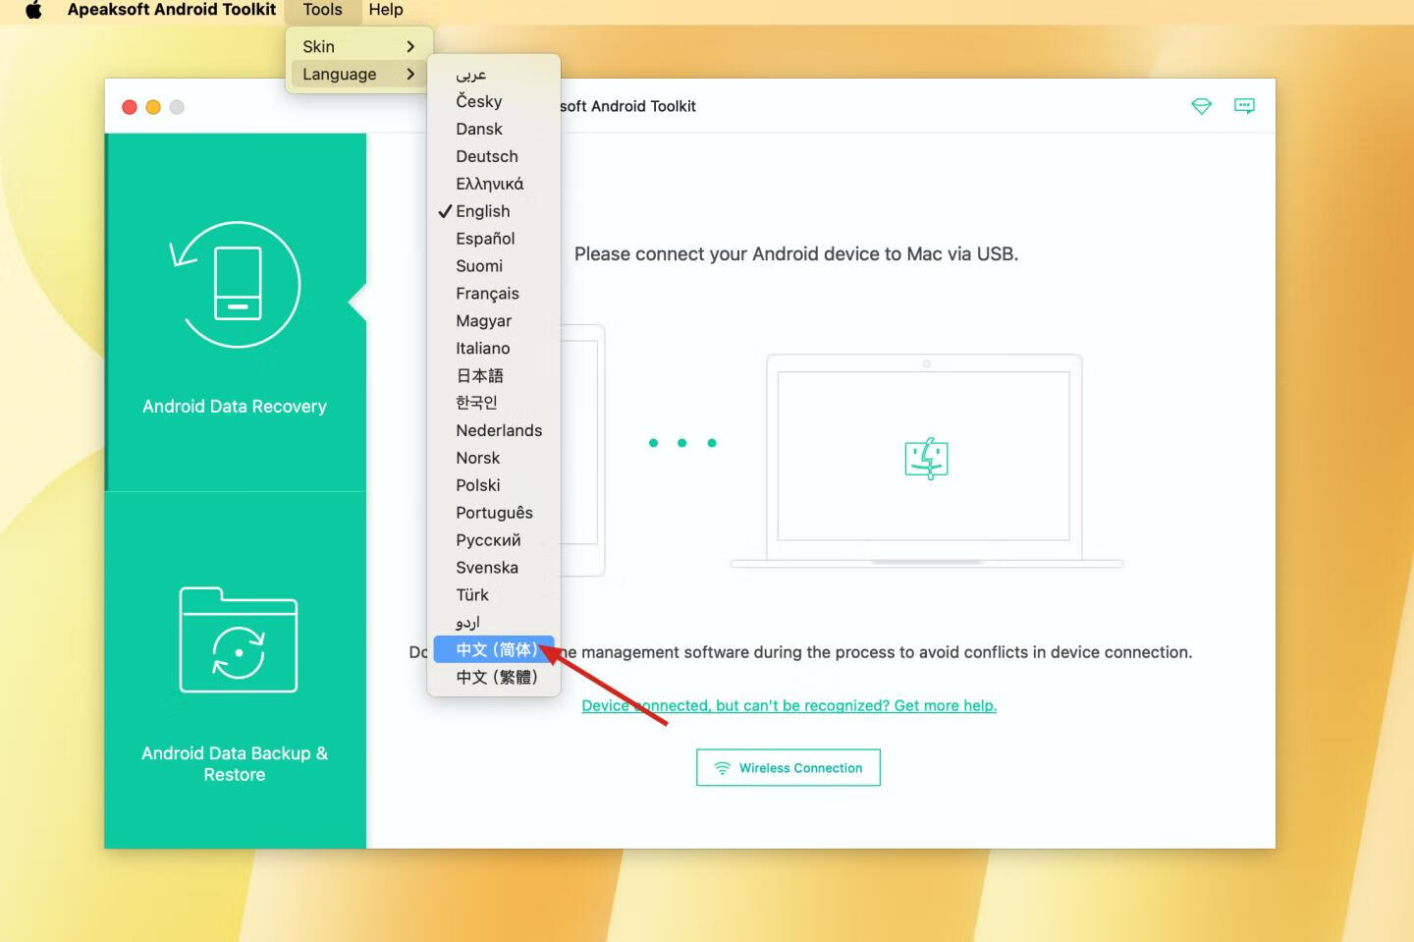Pick Svenska in the language menu
The image size is (1414, 942).
494,568
